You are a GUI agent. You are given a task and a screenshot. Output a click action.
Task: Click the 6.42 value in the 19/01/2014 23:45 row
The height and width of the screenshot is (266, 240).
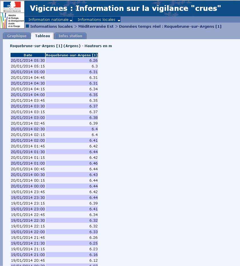93,192
